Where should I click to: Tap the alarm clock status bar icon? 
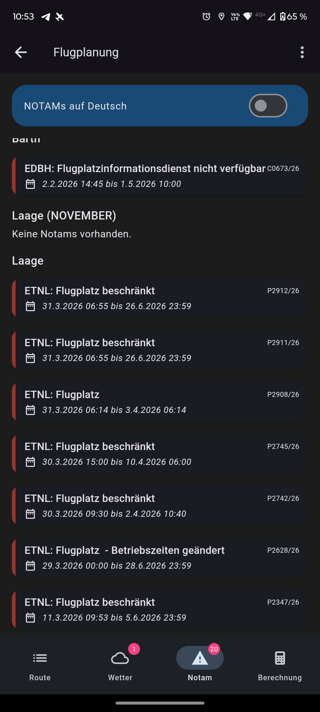coord(206,17)
